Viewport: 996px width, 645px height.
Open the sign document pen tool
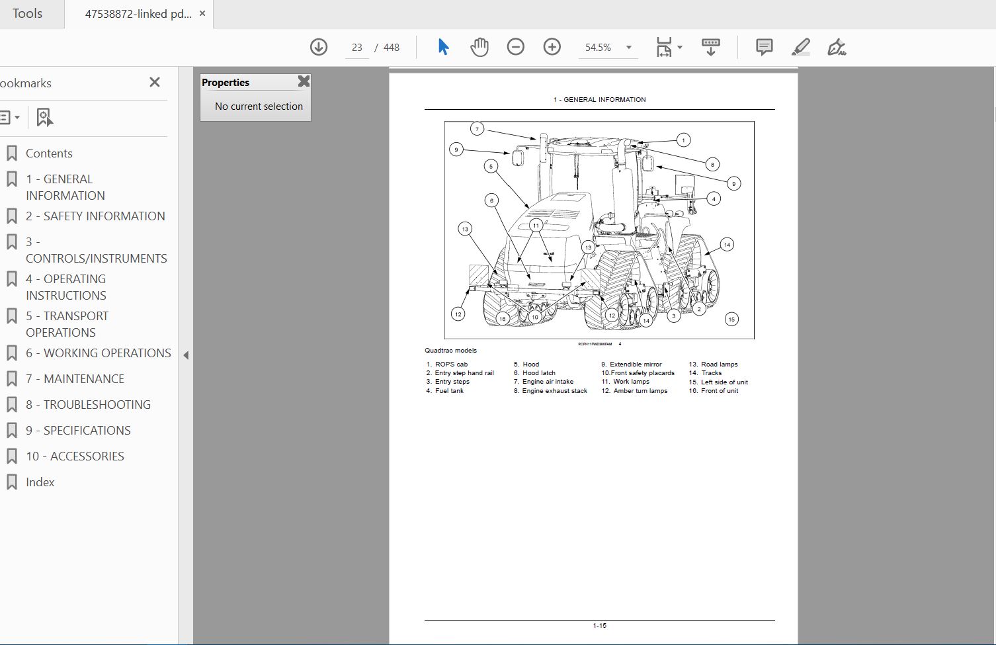[x=837, y=47]
